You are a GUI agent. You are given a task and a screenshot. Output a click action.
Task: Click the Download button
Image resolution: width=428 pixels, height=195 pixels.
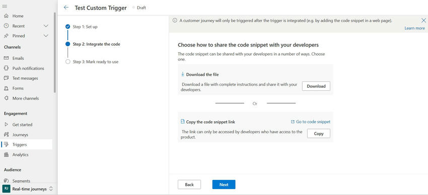pos(316,86)
